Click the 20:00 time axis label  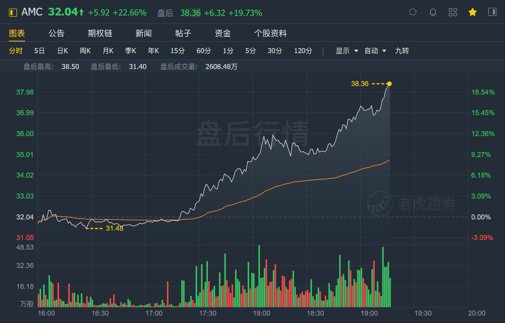[477, 313]
